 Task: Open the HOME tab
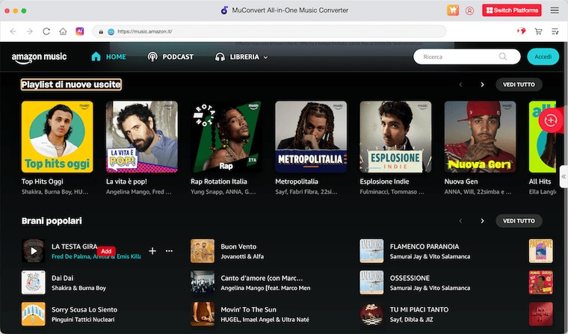[108, 57]
